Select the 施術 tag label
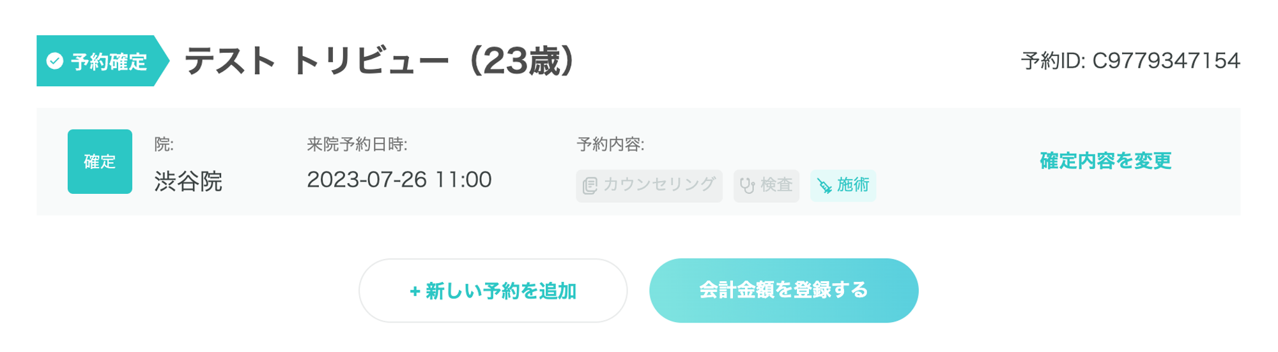 [853, 185]
